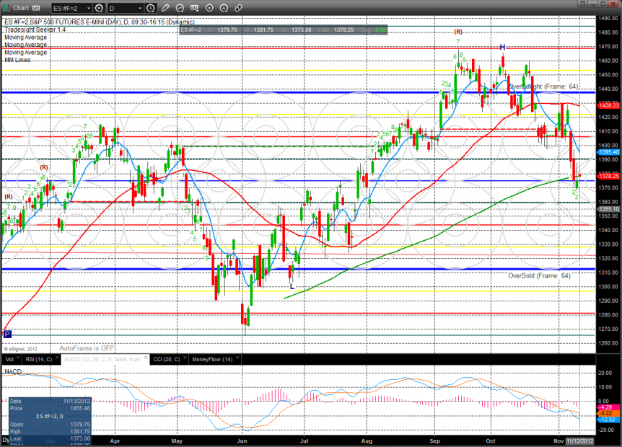Image resolution: width=622 pixels, height=447 pixels.
Task: Close the MoneyFlow (14) tab
Action: [237, 359]
